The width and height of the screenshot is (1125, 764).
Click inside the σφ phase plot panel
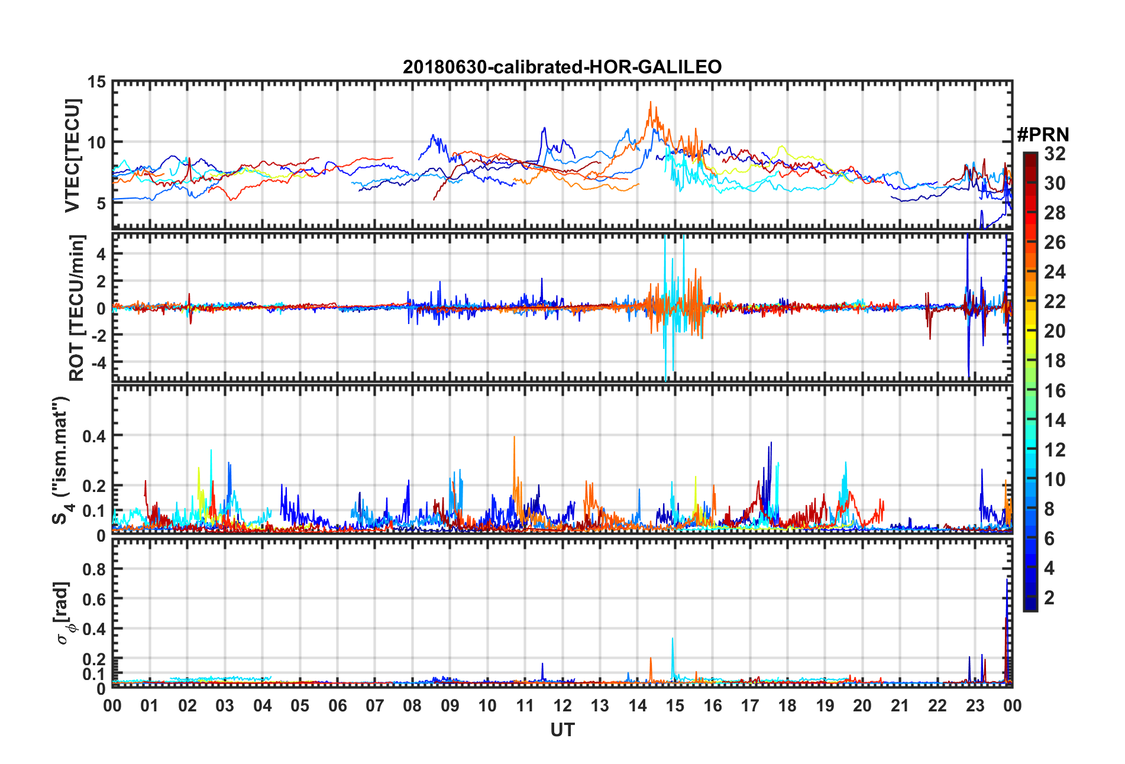point(562,613)
